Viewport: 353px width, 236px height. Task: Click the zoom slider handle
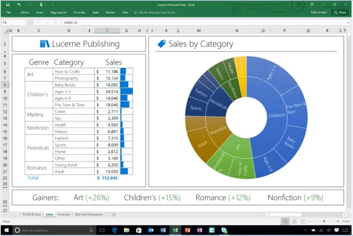(324, 221)
